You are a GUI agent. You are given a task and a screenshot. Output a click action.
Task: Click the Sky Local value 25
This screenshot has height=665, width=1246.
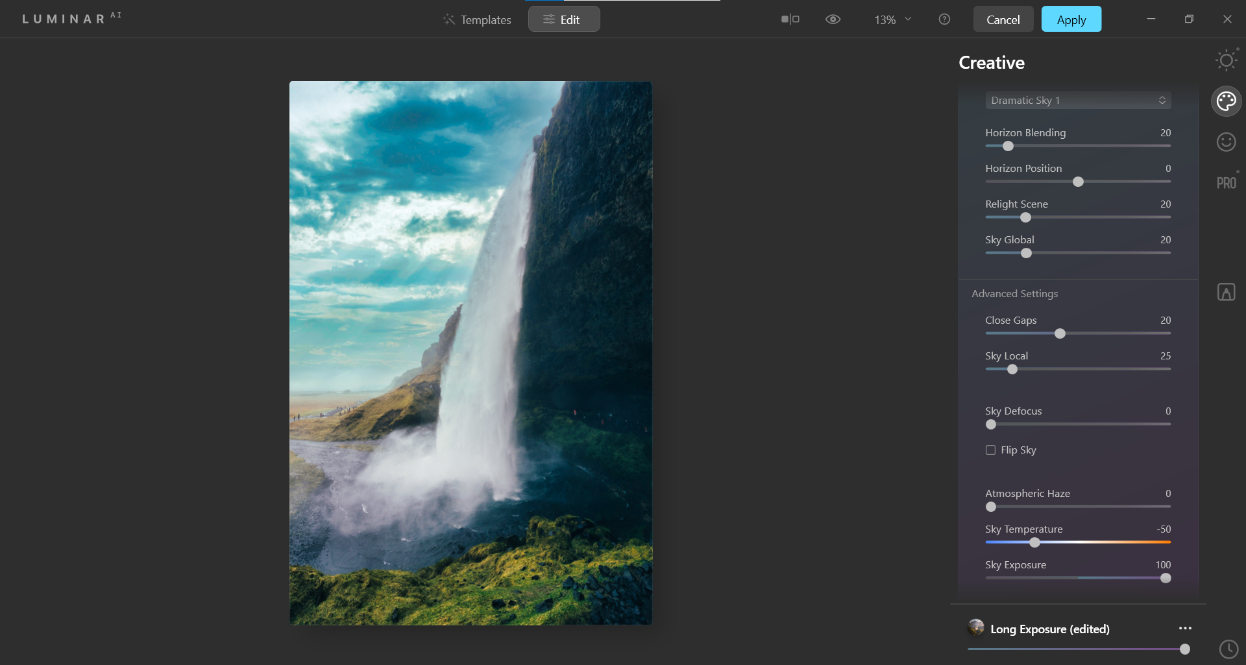pos(1166,356)
